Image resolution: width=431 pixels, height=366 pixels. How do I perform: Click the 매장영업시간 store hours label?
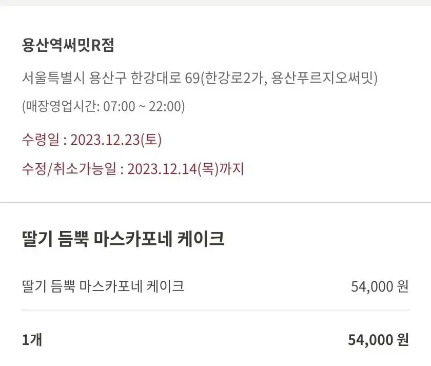point(61,106)
